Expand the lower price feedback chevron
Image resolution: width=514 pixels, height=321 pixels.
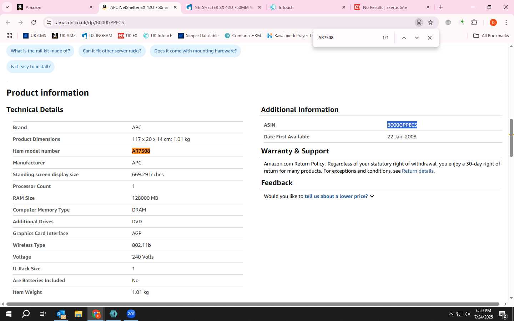click(372, 196)
